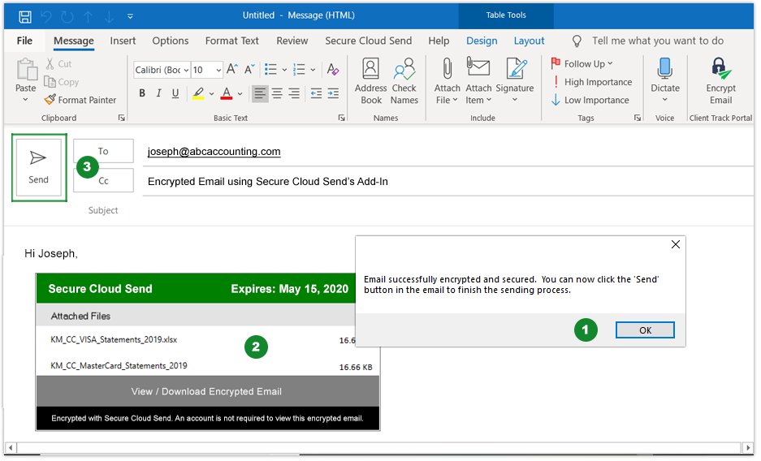Click the Attach Item envelope button
Screen dimensions: 761x461
[x=478, y=81]
